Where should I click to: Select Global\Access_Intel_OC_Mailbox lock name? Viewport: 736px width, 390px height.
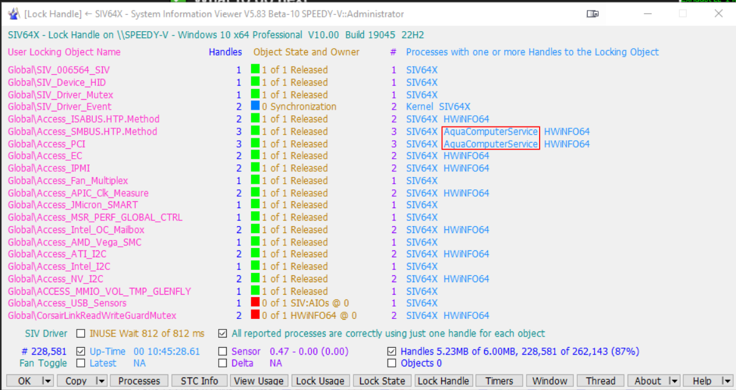(x=76, y=229)
